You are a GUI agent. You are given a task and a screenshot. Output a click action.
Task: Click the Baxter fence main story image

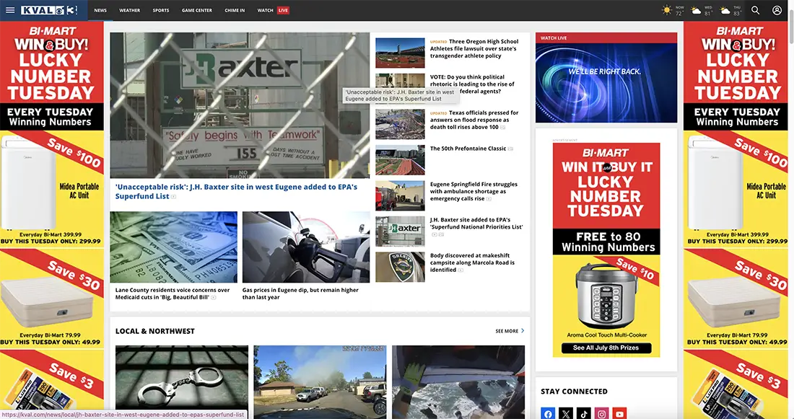coord(240,105)
